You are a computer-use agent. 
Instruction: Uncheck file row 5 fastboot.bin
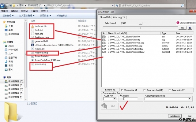[x=104, y=49]
